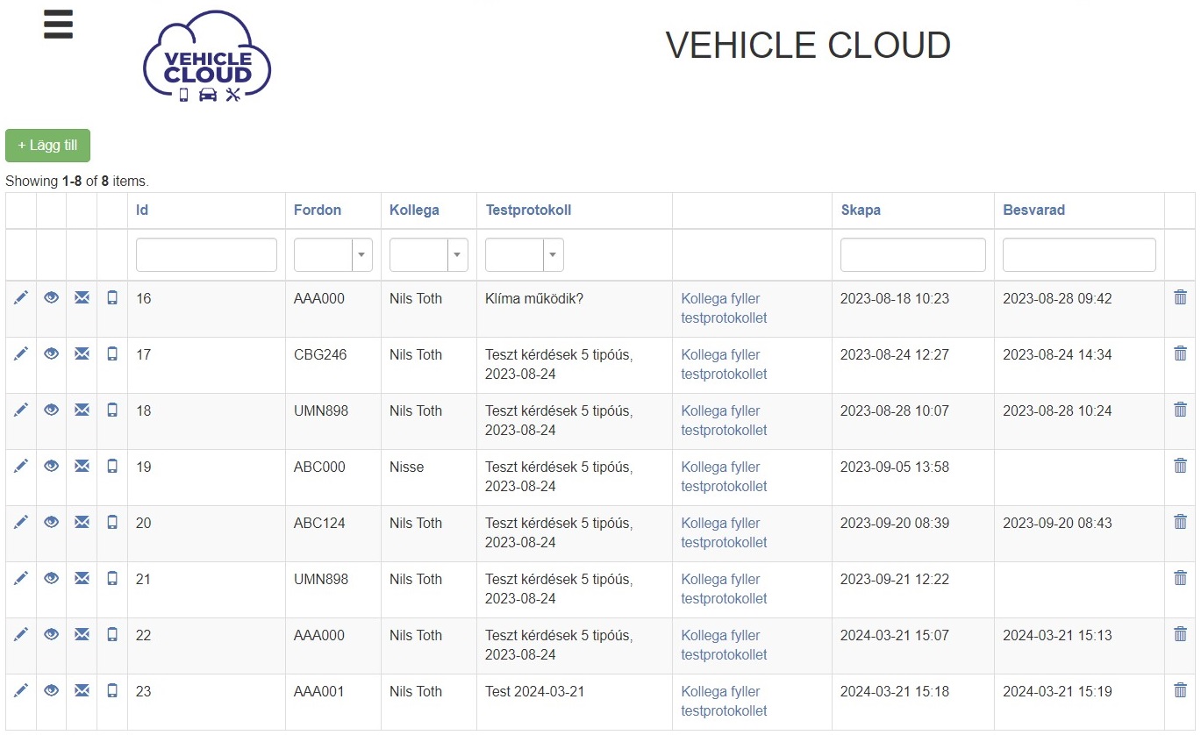View row 16 details via eye icon
This screenshot has width=1201, height=735.
pos(52,298)
